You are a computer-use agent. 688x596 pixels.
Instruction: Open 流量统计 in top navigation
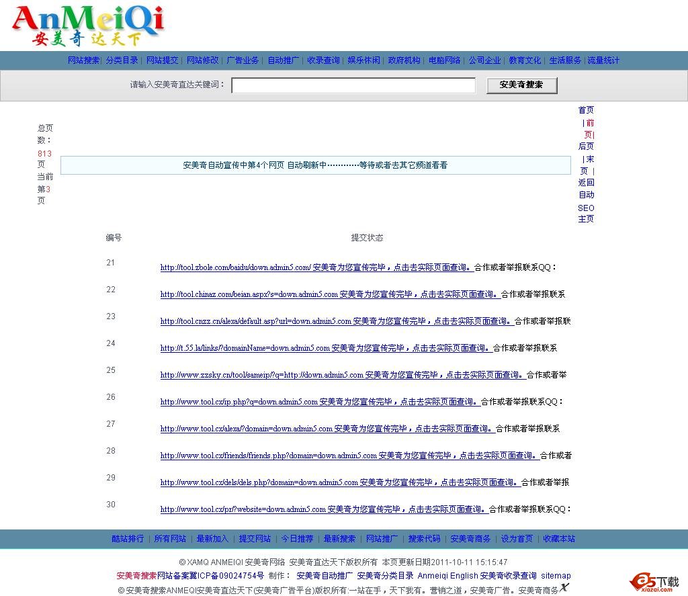point(603,60)
